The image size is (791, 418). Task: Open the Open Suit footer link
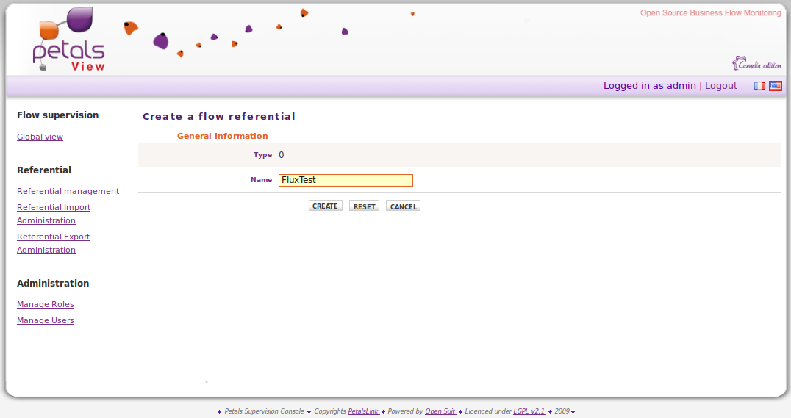point(440,411)
